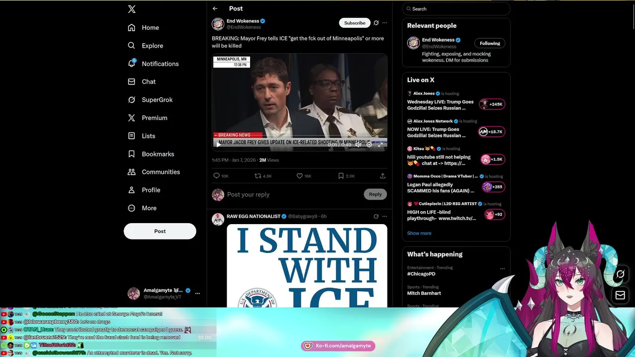Screen dimensions: 635x357
Task: Open Bookmarks in the sidebar
Action: [151, 154]
